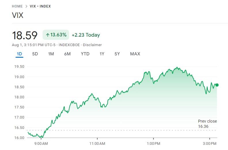228x150 pixels.
Task: Click the 1:00 PM time axis label
Action: tap(153, 143)
